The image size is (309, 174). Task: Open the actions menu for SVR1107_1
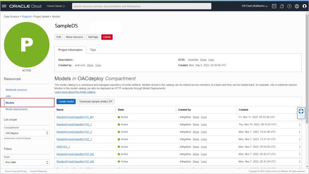[300, 147]
